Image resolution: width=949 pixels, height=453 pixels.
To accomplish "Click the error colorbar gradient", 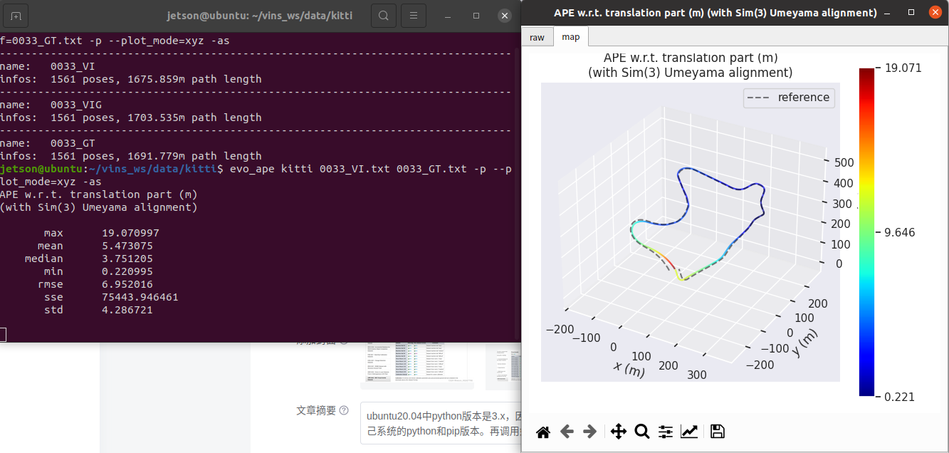I will (866, 232).
